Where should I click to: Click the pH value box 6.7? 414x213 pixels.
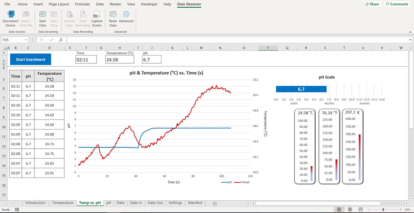click(x=151, y=60)
